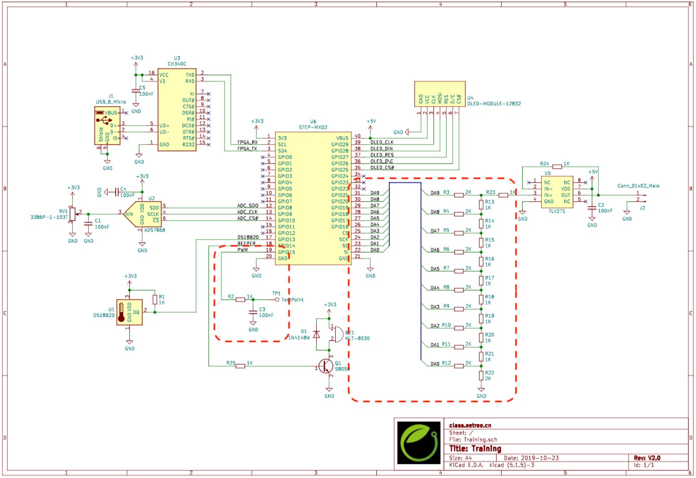The width and height of the screenshot is (696, 478).
Task: Click the potentiometer RV1 symbol
Action: pyautogui.click(x=73, y=214)
